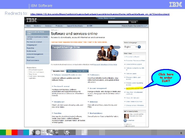Image resolution: width=185 pixels, height=138 pixels.
Task: Click the [change] country link
Action: [112, 18]
